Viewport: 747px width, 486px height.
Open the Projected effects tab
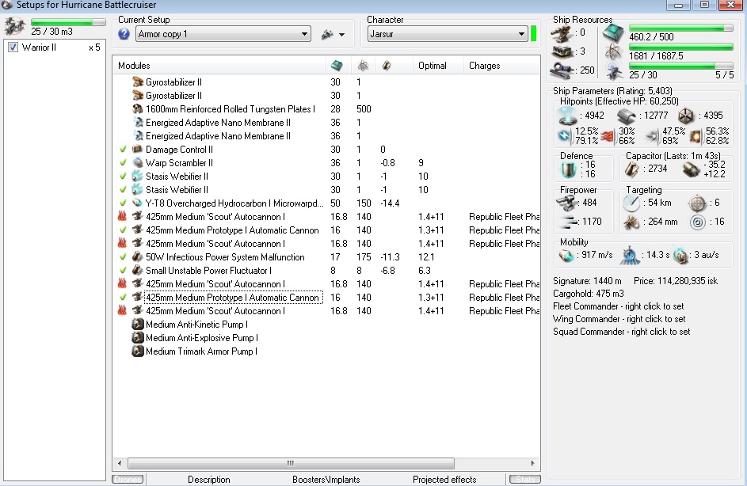click(444, 479)
